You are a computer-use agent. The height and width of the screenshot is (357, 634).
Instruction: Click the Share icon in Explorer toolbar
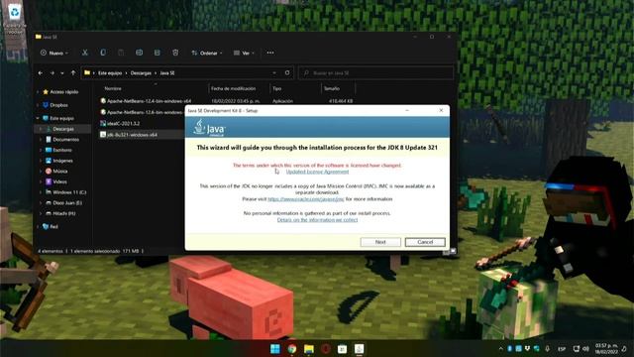158,53
